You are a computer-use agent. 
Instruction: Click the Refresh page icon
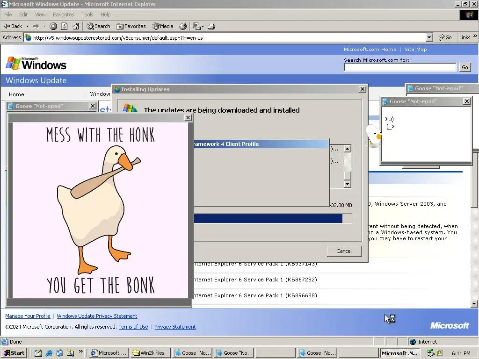pyautogui.click(x=65, y=26)
